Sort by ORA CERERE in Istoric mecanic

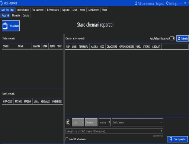click(8, 101)
